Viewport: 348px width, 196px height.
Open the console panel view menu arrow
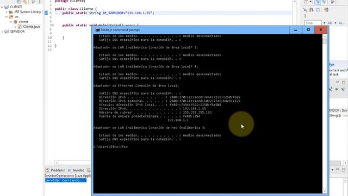click(332, 170)
